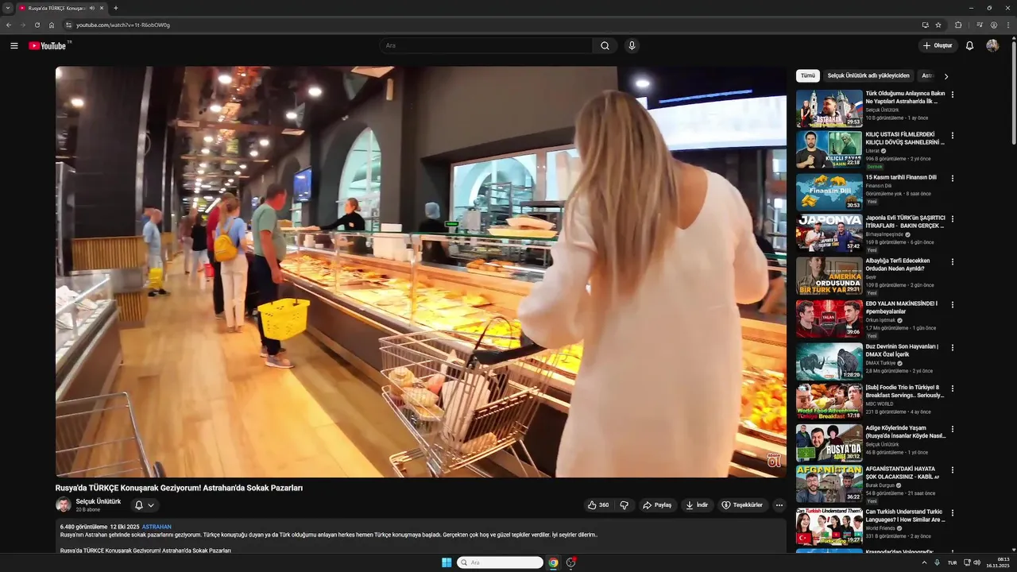Screen dimensions: 1017x572
Task: Open options for Türk Olduğumu Anlayınca video
Action: coord(953,95)
